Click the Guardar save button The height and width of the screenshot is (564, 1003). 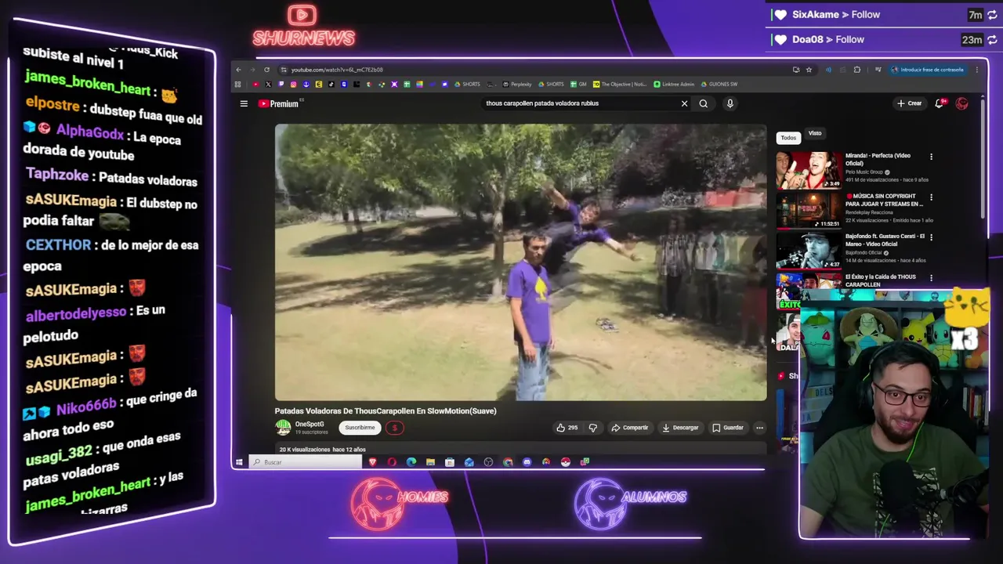728,428
